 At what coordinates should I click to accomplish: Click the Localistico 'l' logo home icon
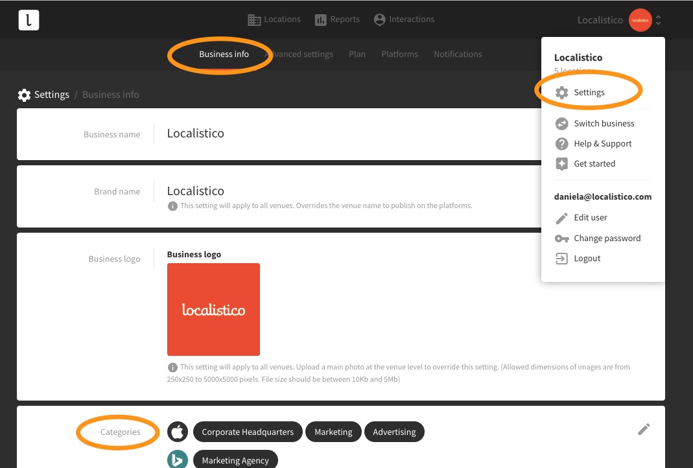(x=29, y=20)
